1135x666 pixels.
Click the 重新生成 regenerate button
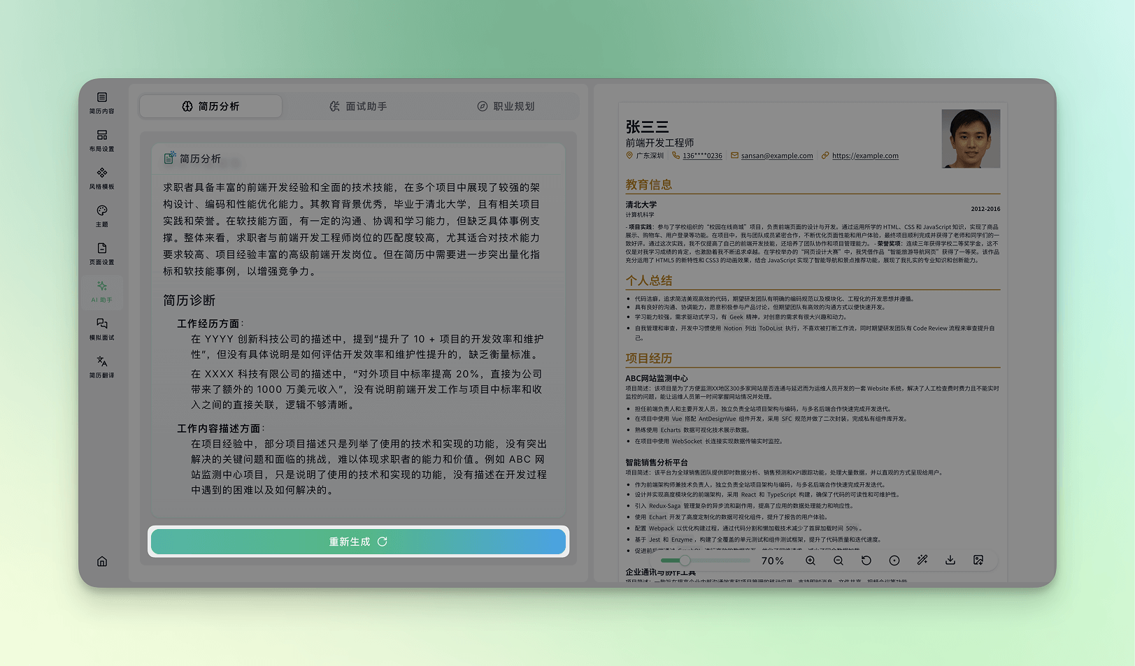click(358, 542)
